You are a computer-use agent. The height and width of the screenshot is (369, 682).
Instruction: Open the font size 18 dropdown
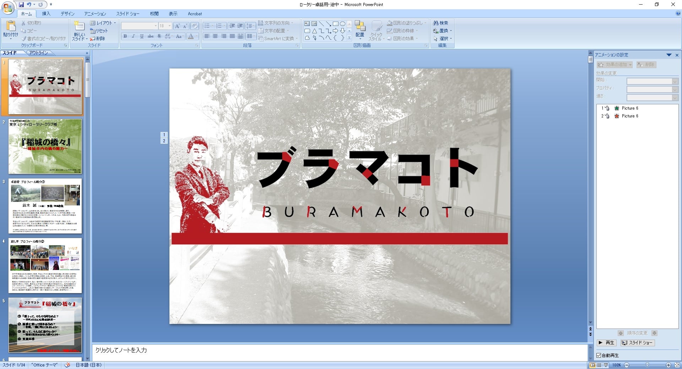[x=169, y=26]
